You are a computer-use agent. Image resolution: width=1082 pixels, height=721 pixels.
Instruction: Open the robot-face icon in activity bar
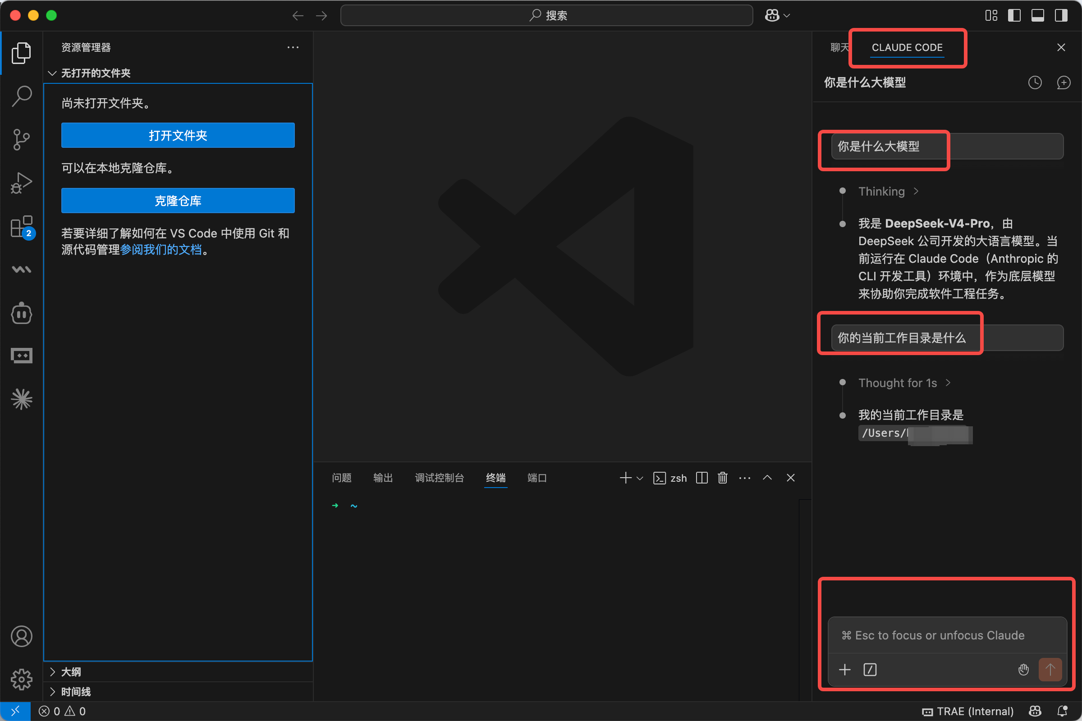click(21, 314)
